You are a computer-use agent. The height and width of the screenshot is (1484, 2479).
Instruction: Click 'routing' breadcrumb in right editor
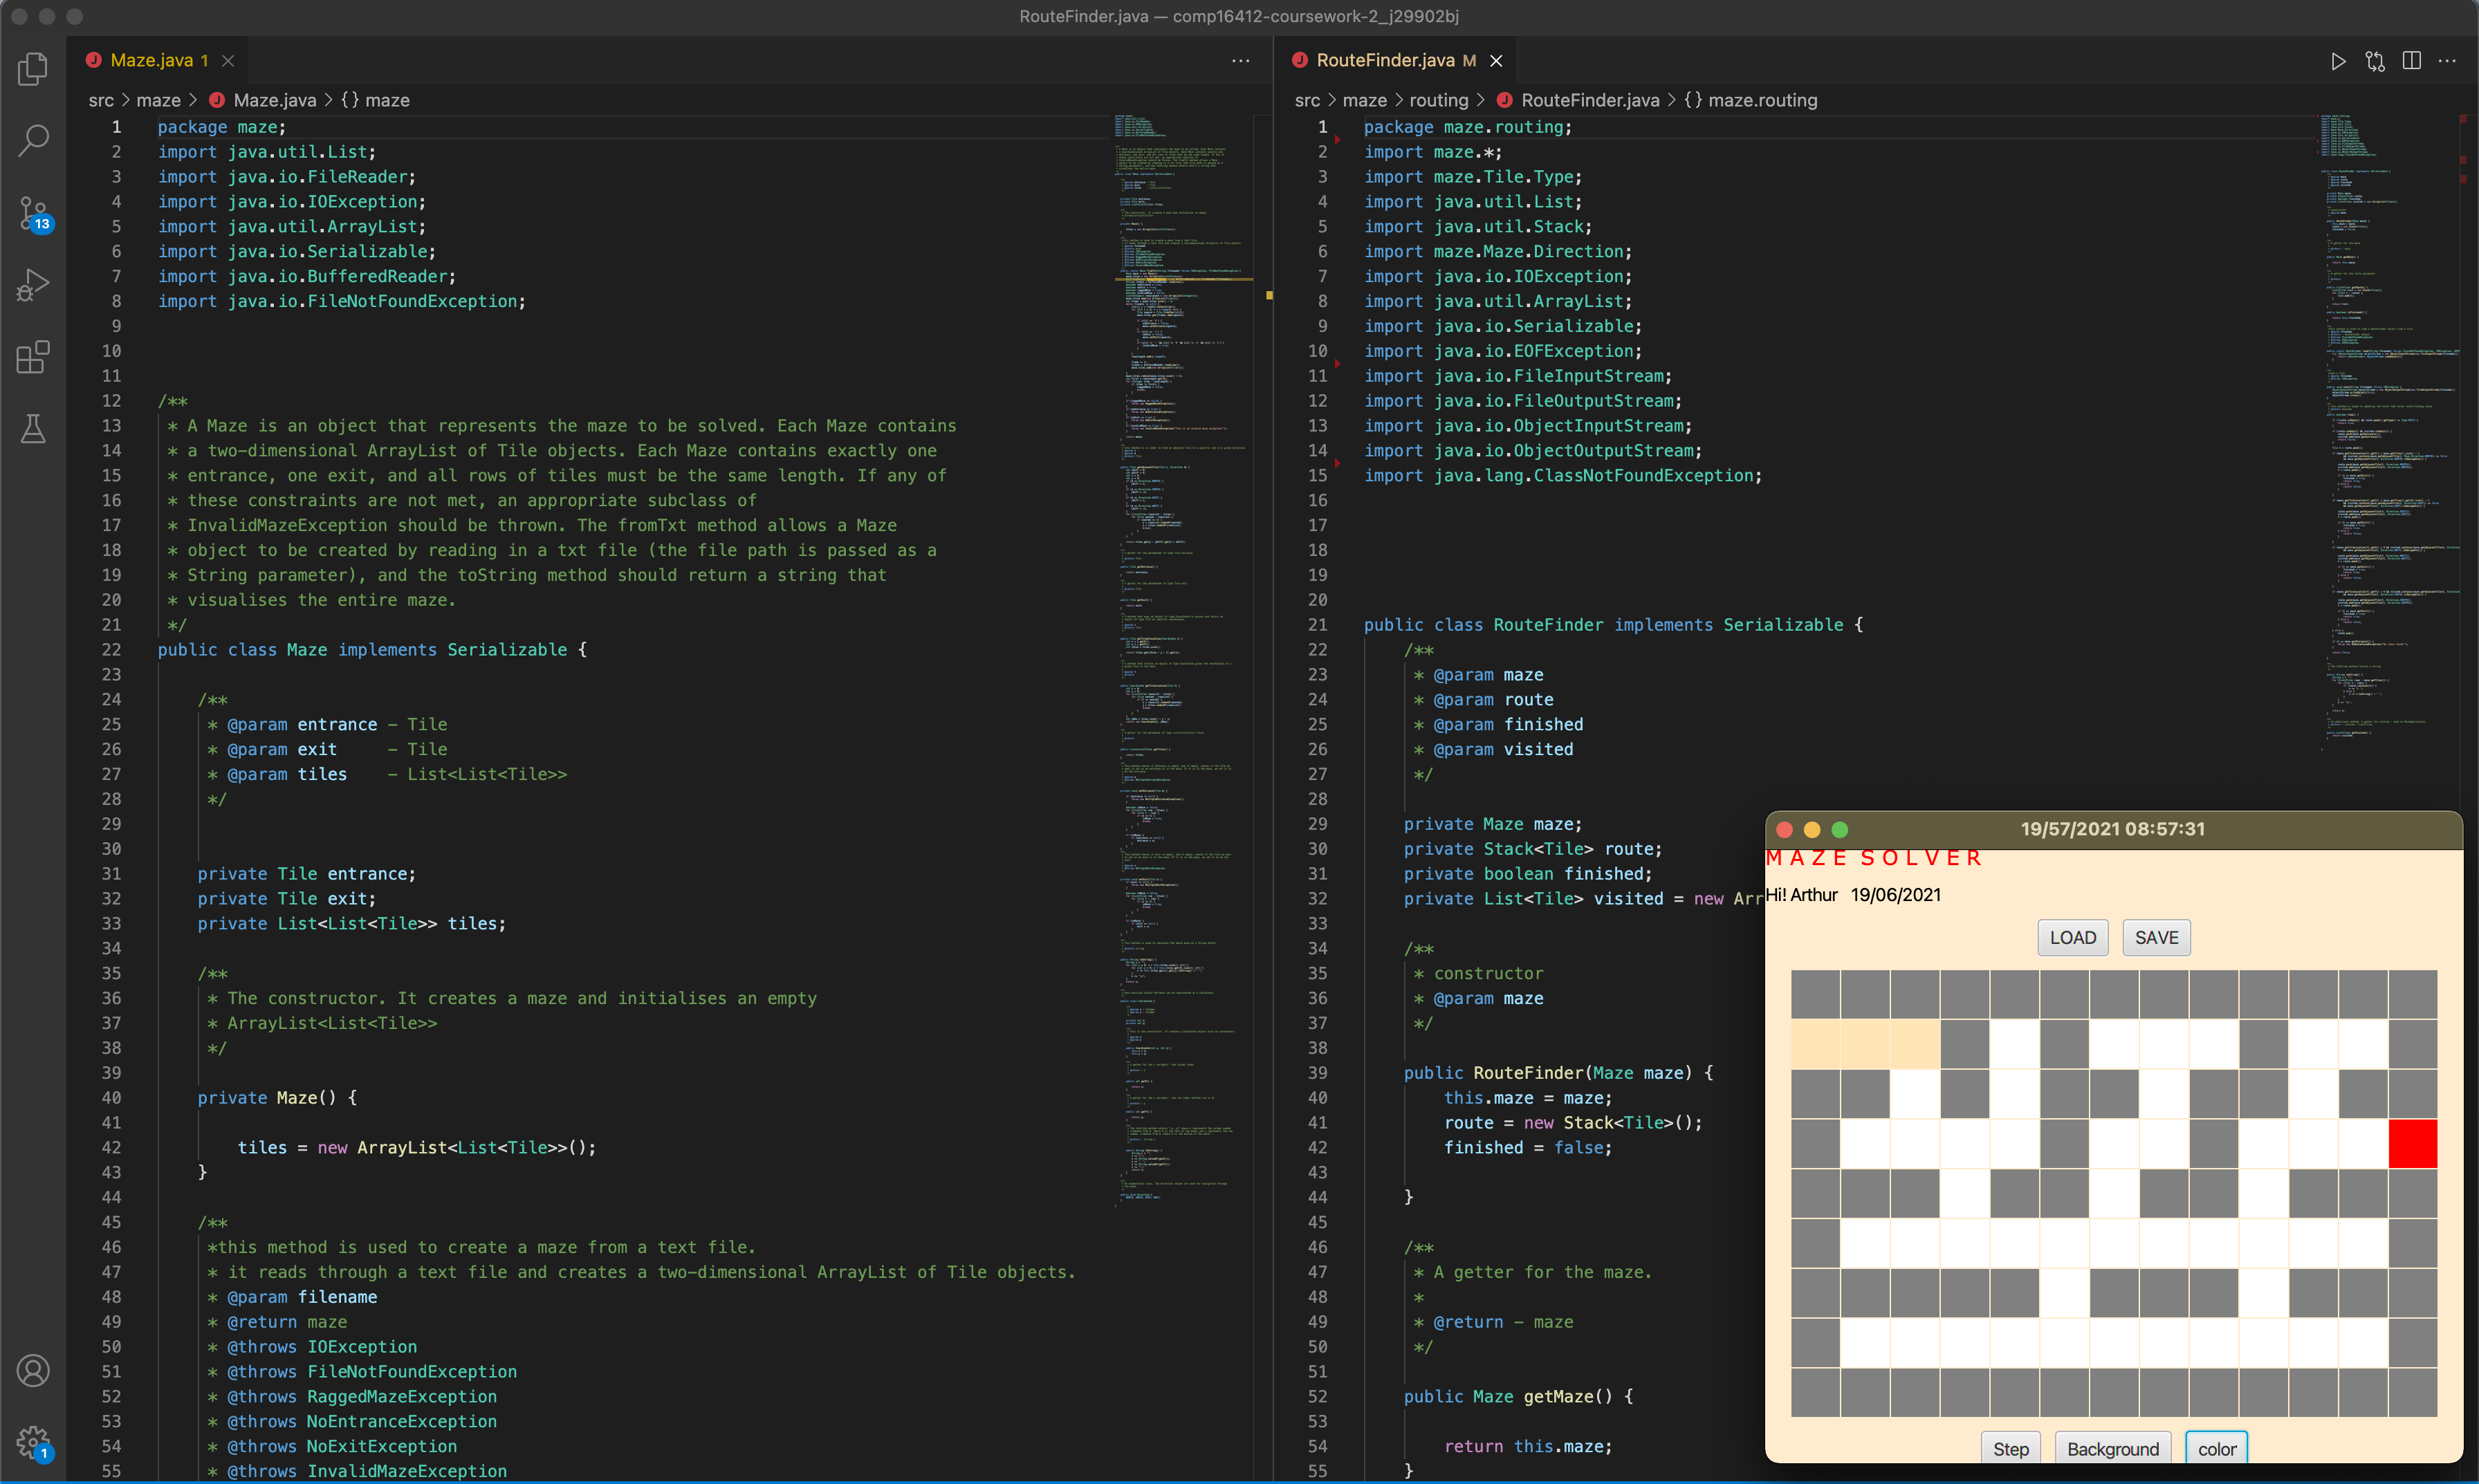coord(1438,100)
